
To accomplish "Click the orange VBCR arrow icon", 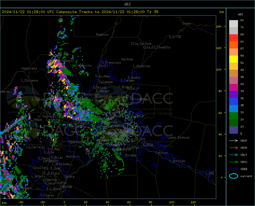I will coord(233,148).
